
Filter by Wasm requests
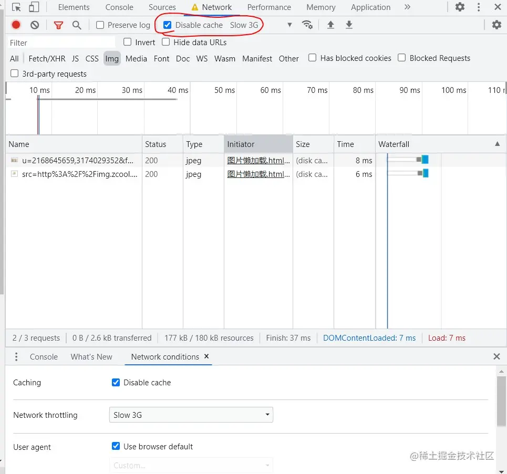pos(225,58)
